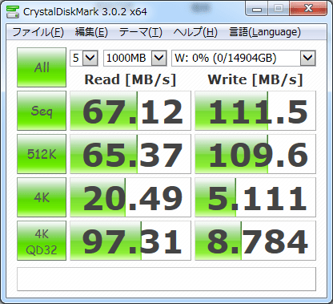
Task: Open the テーマ(T) menu
Action: point(141,32)
